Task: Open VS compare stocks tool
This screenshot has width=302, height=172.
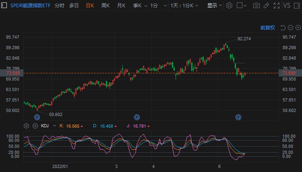Action: [287, 6]
